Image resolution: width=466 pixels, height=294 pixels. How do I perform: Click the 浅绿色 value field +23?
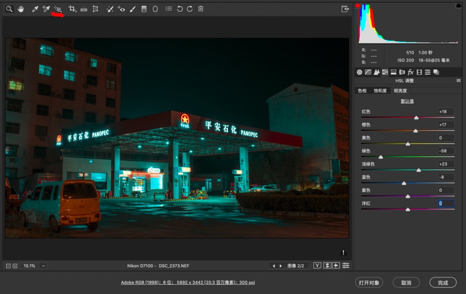click(446, 164)
